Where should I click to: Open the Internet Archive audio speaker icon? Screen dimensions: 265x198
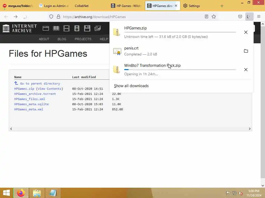click(77, 28)
